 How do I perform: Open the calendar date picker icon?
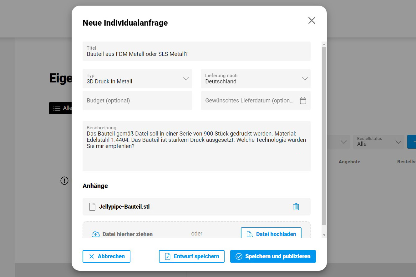click(303, 101)
